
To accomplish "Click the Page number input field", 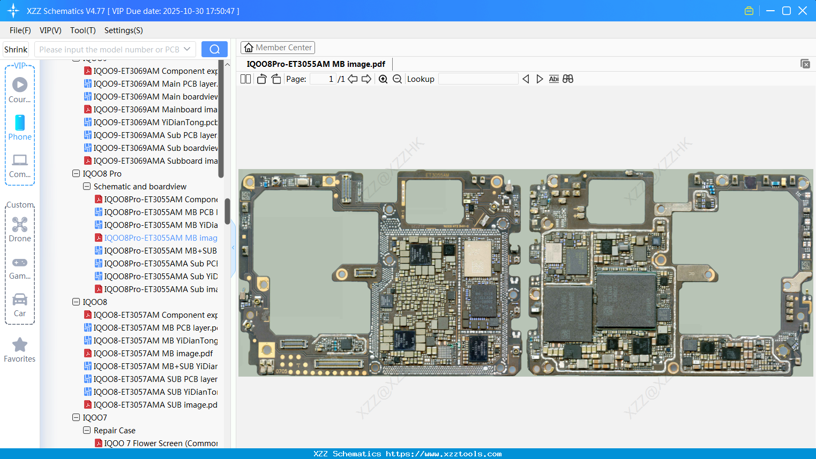I will [321, 79].
